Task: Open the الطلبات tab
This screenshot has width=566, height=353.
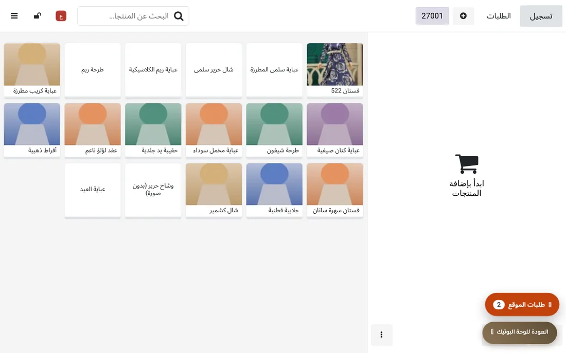Action: (498, 16)
